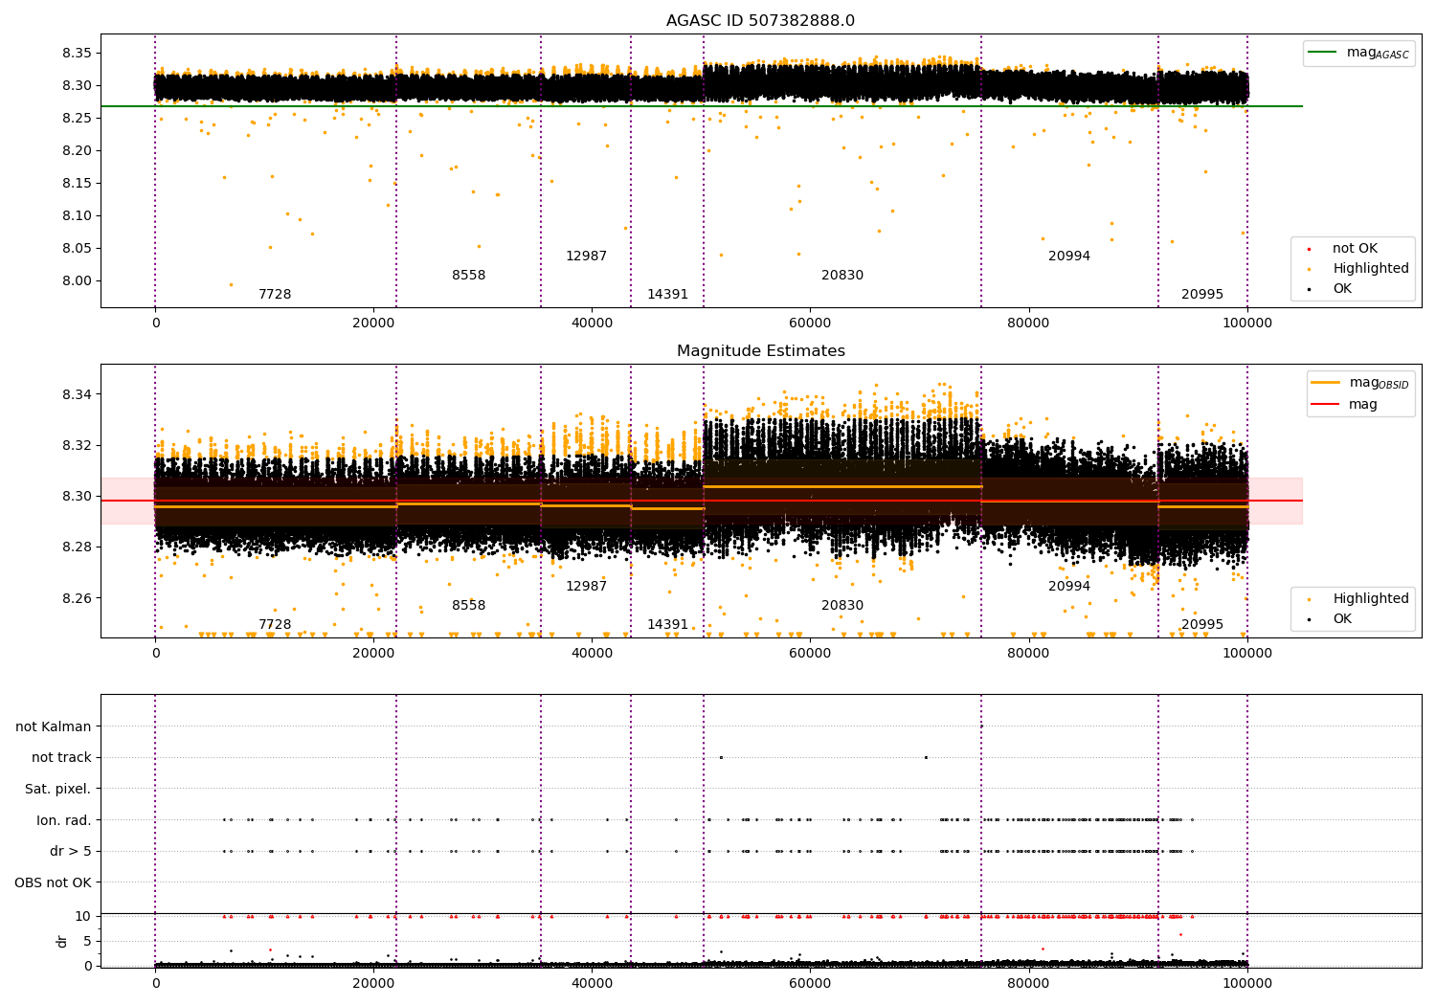Click the 8.00 y-axis tick in top plot

[77, 281]
